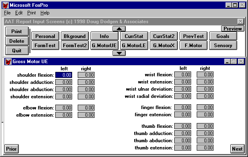248x157 pixels.
Task: Click the Preview button
Action: [x=233, y=29]
